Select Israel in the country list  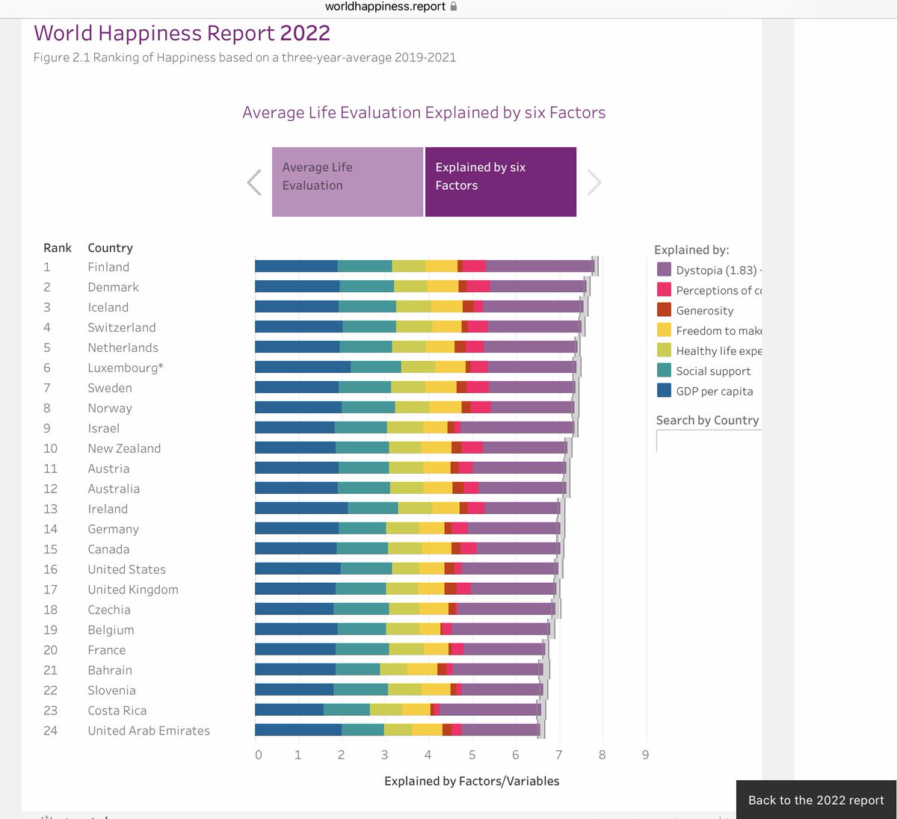(103, 428)
